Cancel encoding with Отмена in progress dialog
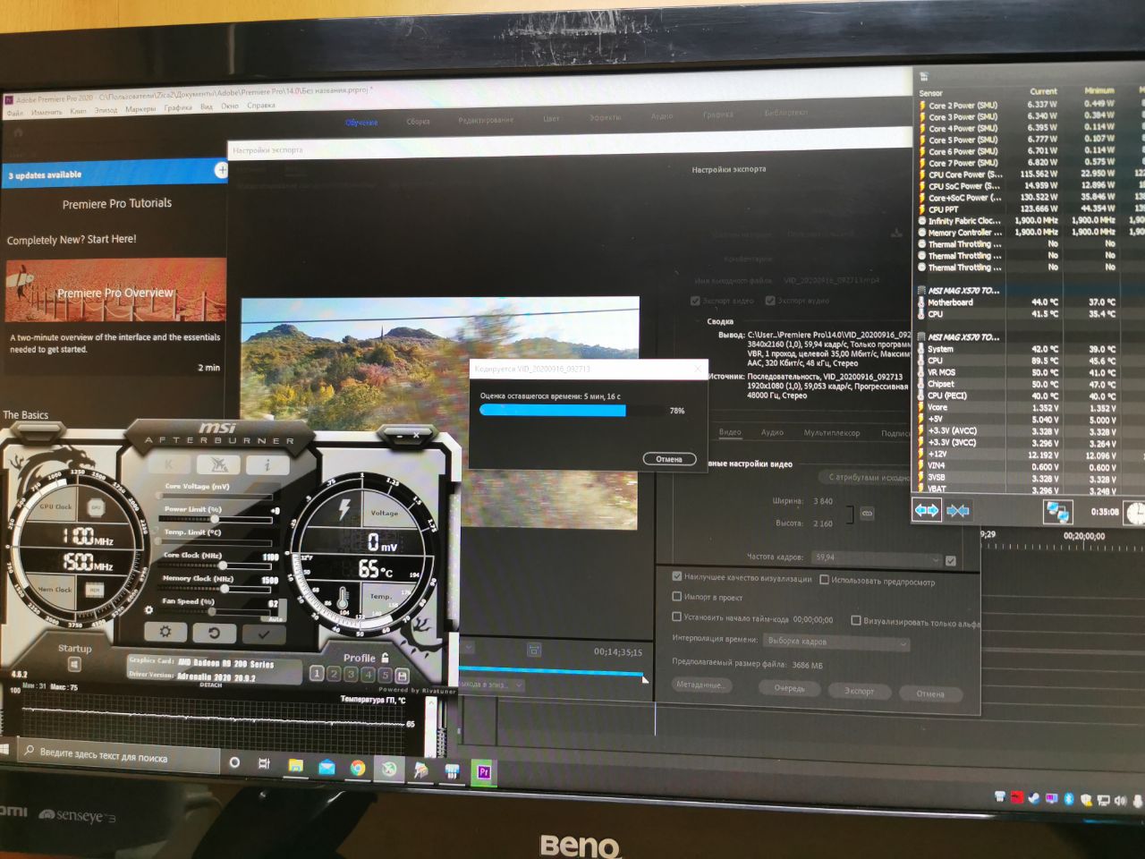 (669, 459)
